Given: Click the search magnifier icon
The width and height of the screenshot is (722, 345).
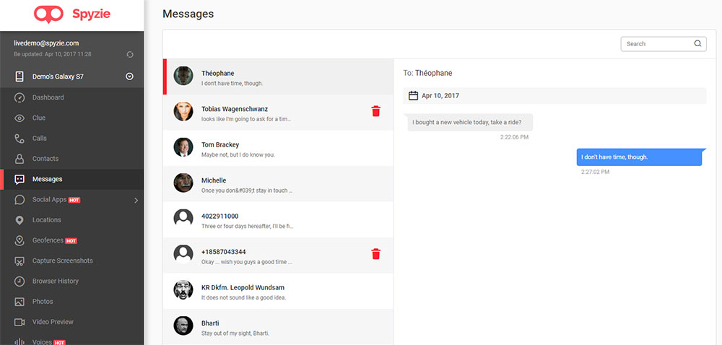Looking at the screenshot, I should [x=697, y=44].
